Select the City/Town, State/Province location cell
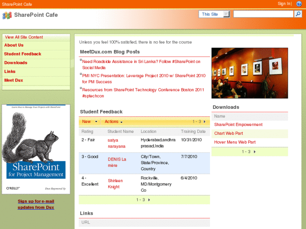This screenshot has height=229, width=306. [x=155, y=163]
